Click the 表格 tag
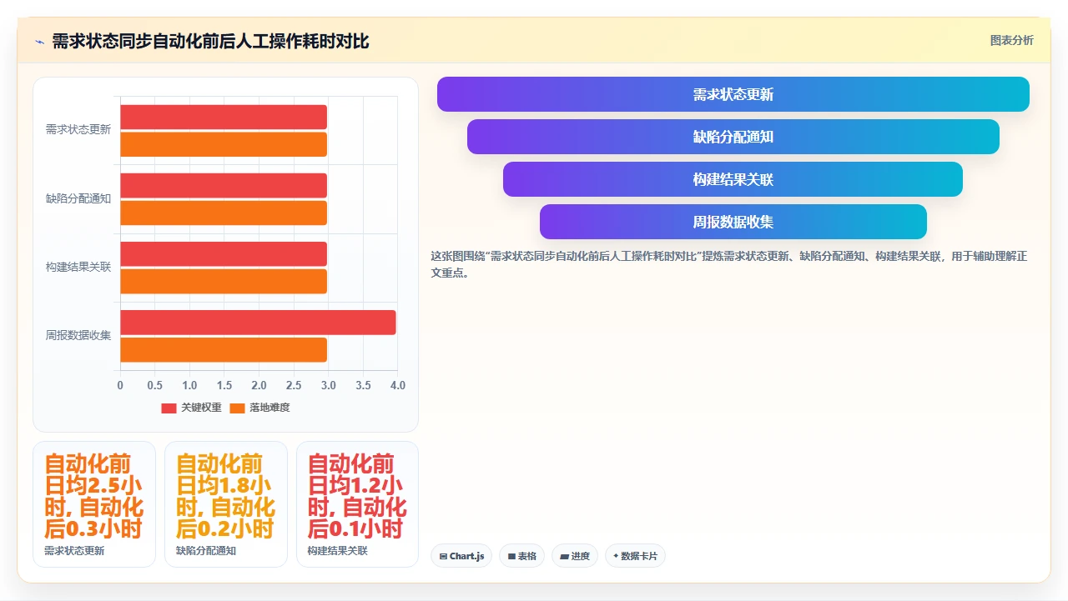This screenshot has width=1068, height=601. point(521,556)
